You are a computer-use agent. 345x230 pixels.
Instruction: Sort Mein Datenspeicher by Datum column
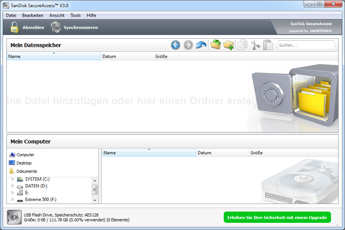coord(127,56)
